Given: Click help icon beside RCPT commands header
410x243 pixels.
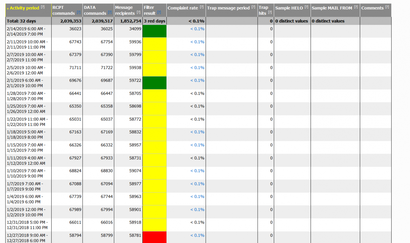Looking at the screenshot, I should click(x=79, y=13).
